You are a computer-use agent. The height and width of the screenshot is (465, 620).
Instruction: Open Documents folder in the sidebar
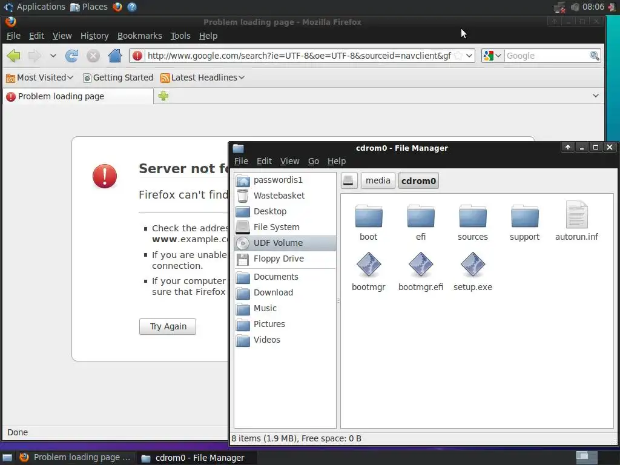click(x=285, y=277)
